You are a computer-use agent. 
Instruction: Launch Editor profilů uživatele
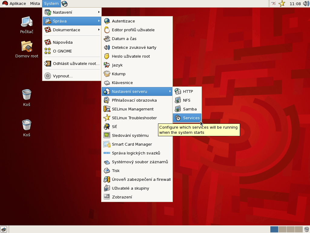(137, 30)
